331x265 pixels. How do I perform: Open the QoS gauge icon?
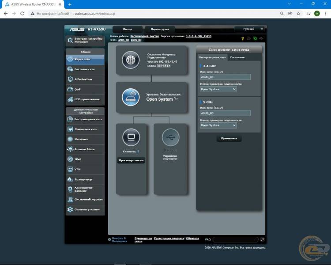point(70,89)
